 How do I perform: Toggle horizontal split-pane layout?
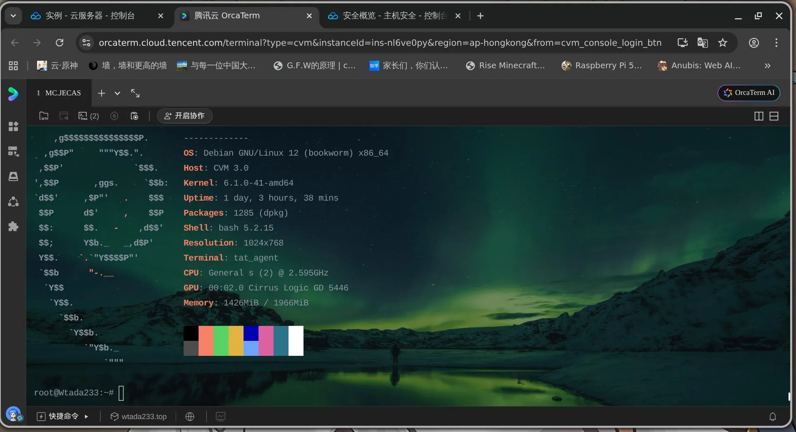click(774, 116)
